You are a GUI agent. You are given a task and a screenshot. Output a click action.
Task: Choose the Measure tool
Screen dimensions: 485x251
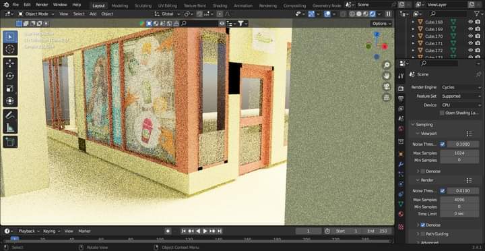coord(10,128)
